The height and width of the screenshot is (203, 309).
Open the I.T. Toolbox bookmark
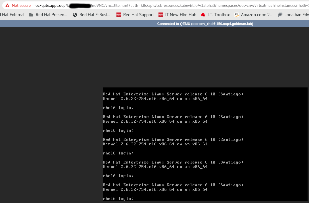point(218,14)
